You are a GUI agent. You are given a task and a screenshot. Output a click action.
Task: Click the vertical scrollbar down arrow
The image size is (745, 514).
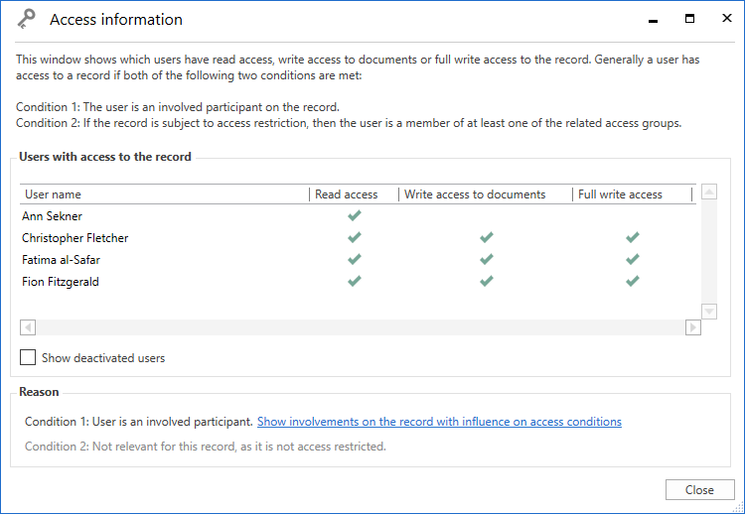(x=709, y=311)
